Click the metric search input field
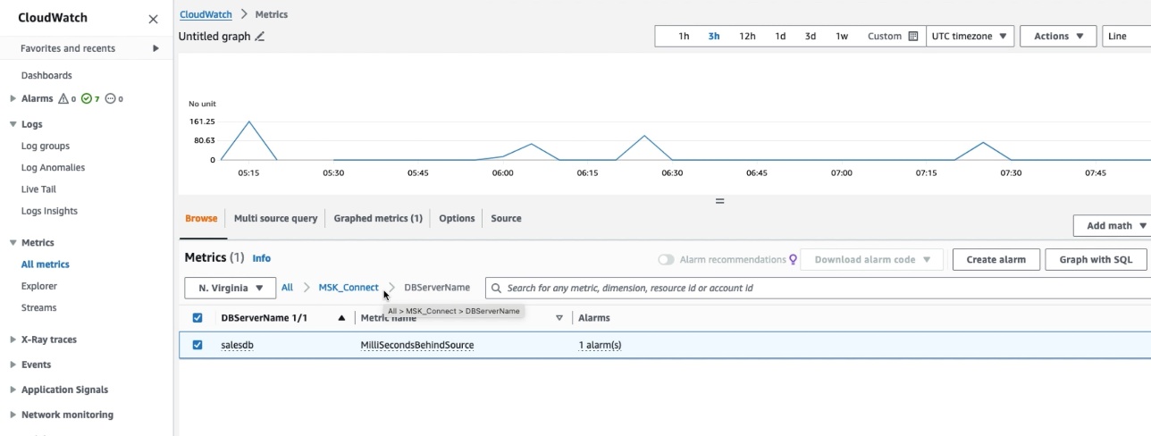Screen dimensions: 1151x436 tap(818, 288)
